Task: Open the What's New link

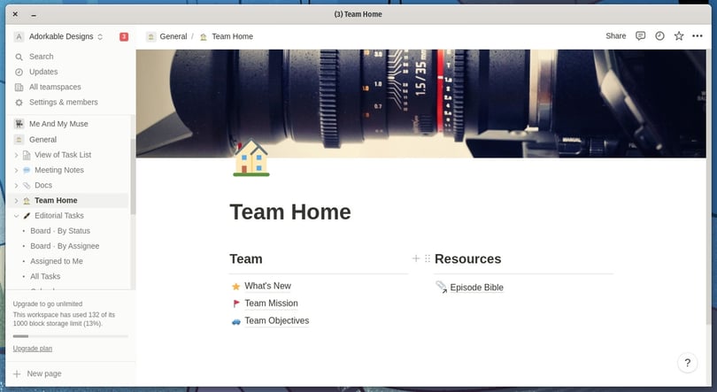Action: click(267, 286)
